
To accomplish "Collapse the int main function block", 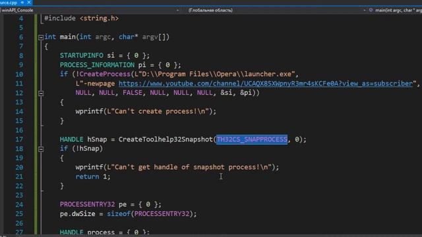I will (41, 38).
